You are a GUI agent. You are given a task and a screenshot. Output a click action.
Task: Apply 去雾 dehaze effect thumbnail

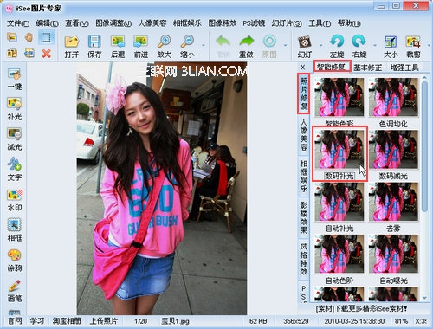click(x=393, y=202)
